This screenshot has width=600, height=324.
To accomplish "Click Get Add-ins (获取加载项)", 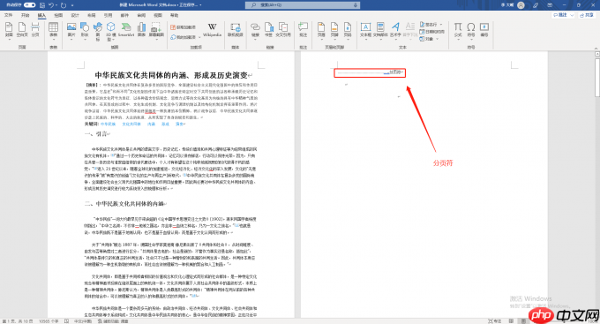I will (183, 27).
